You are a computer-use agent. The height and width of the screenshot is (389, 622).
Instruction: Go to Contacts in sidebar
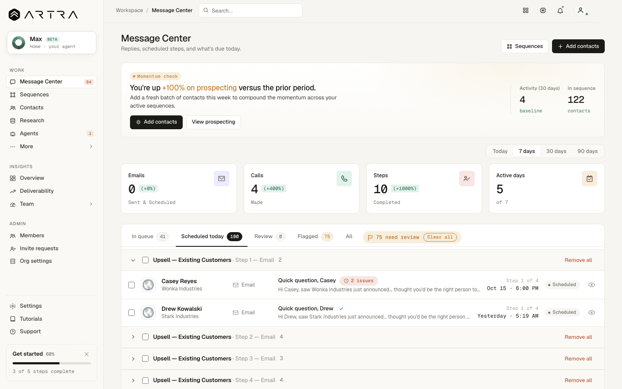click(51, 108)
